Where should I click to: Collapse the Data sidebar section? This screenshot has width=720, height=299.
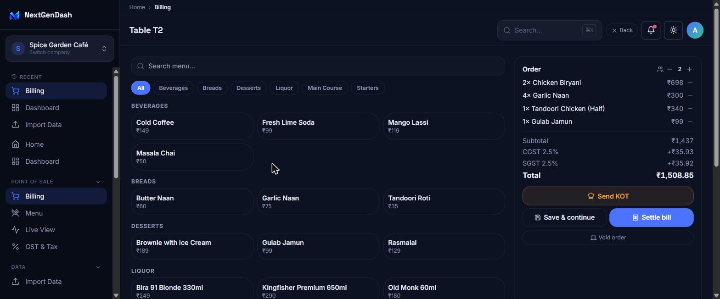pyautogui.click(x=98, y=267)
